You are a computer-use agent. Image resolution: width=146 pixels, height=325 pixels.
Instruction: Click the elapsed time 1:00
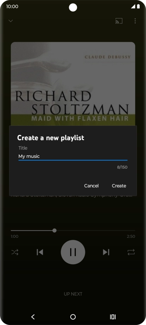point(14,236)
